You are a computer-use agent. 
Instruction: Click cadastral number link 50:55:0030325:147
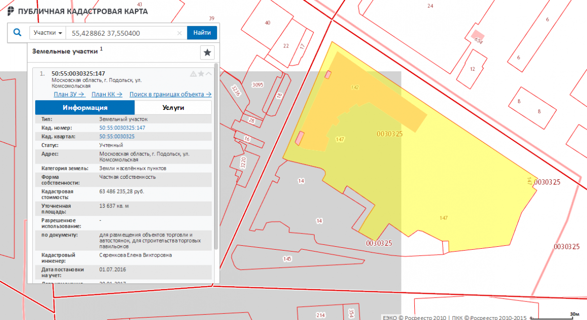(122, 128)
